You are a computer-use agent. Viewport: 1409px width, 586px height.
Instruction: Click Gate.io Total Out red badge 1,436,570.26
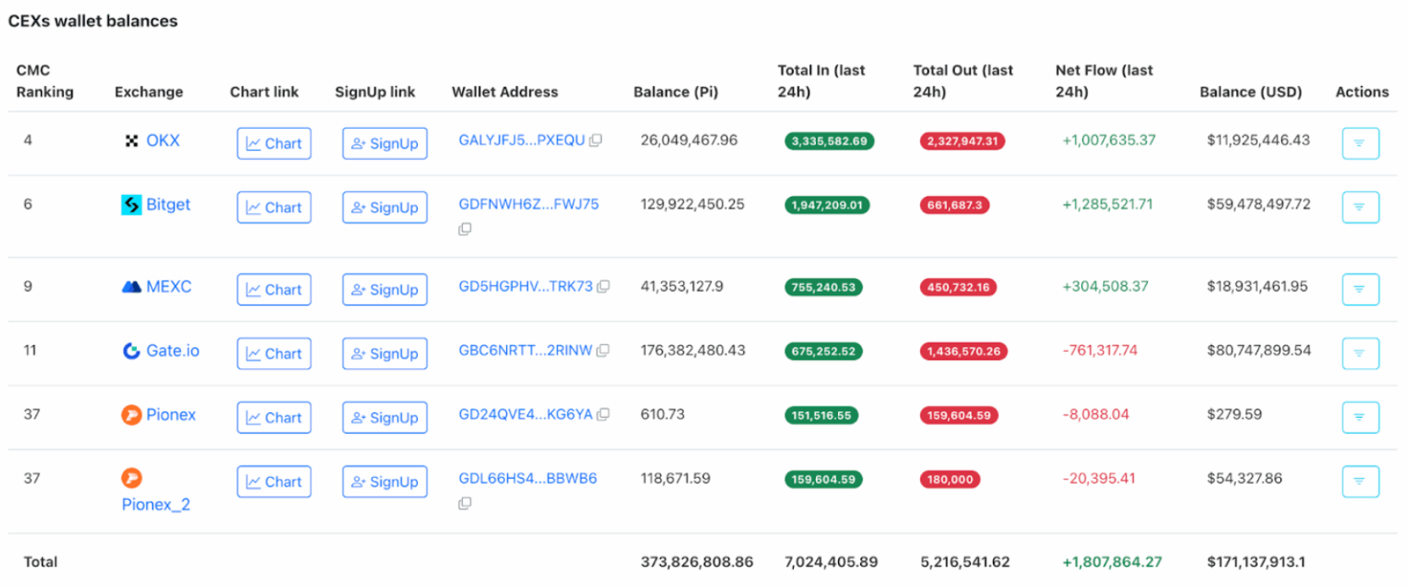click(x=963, y=352)
